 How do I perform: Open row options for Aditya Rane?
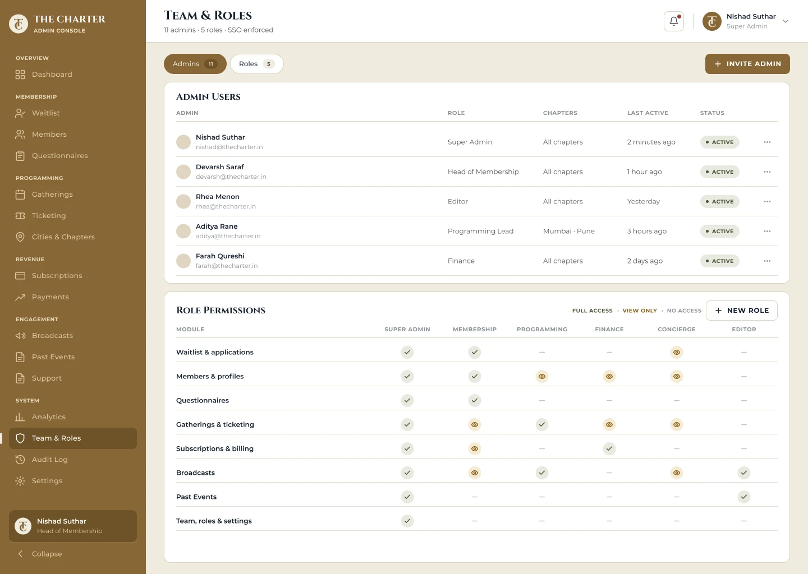click(x=767, y=232)
